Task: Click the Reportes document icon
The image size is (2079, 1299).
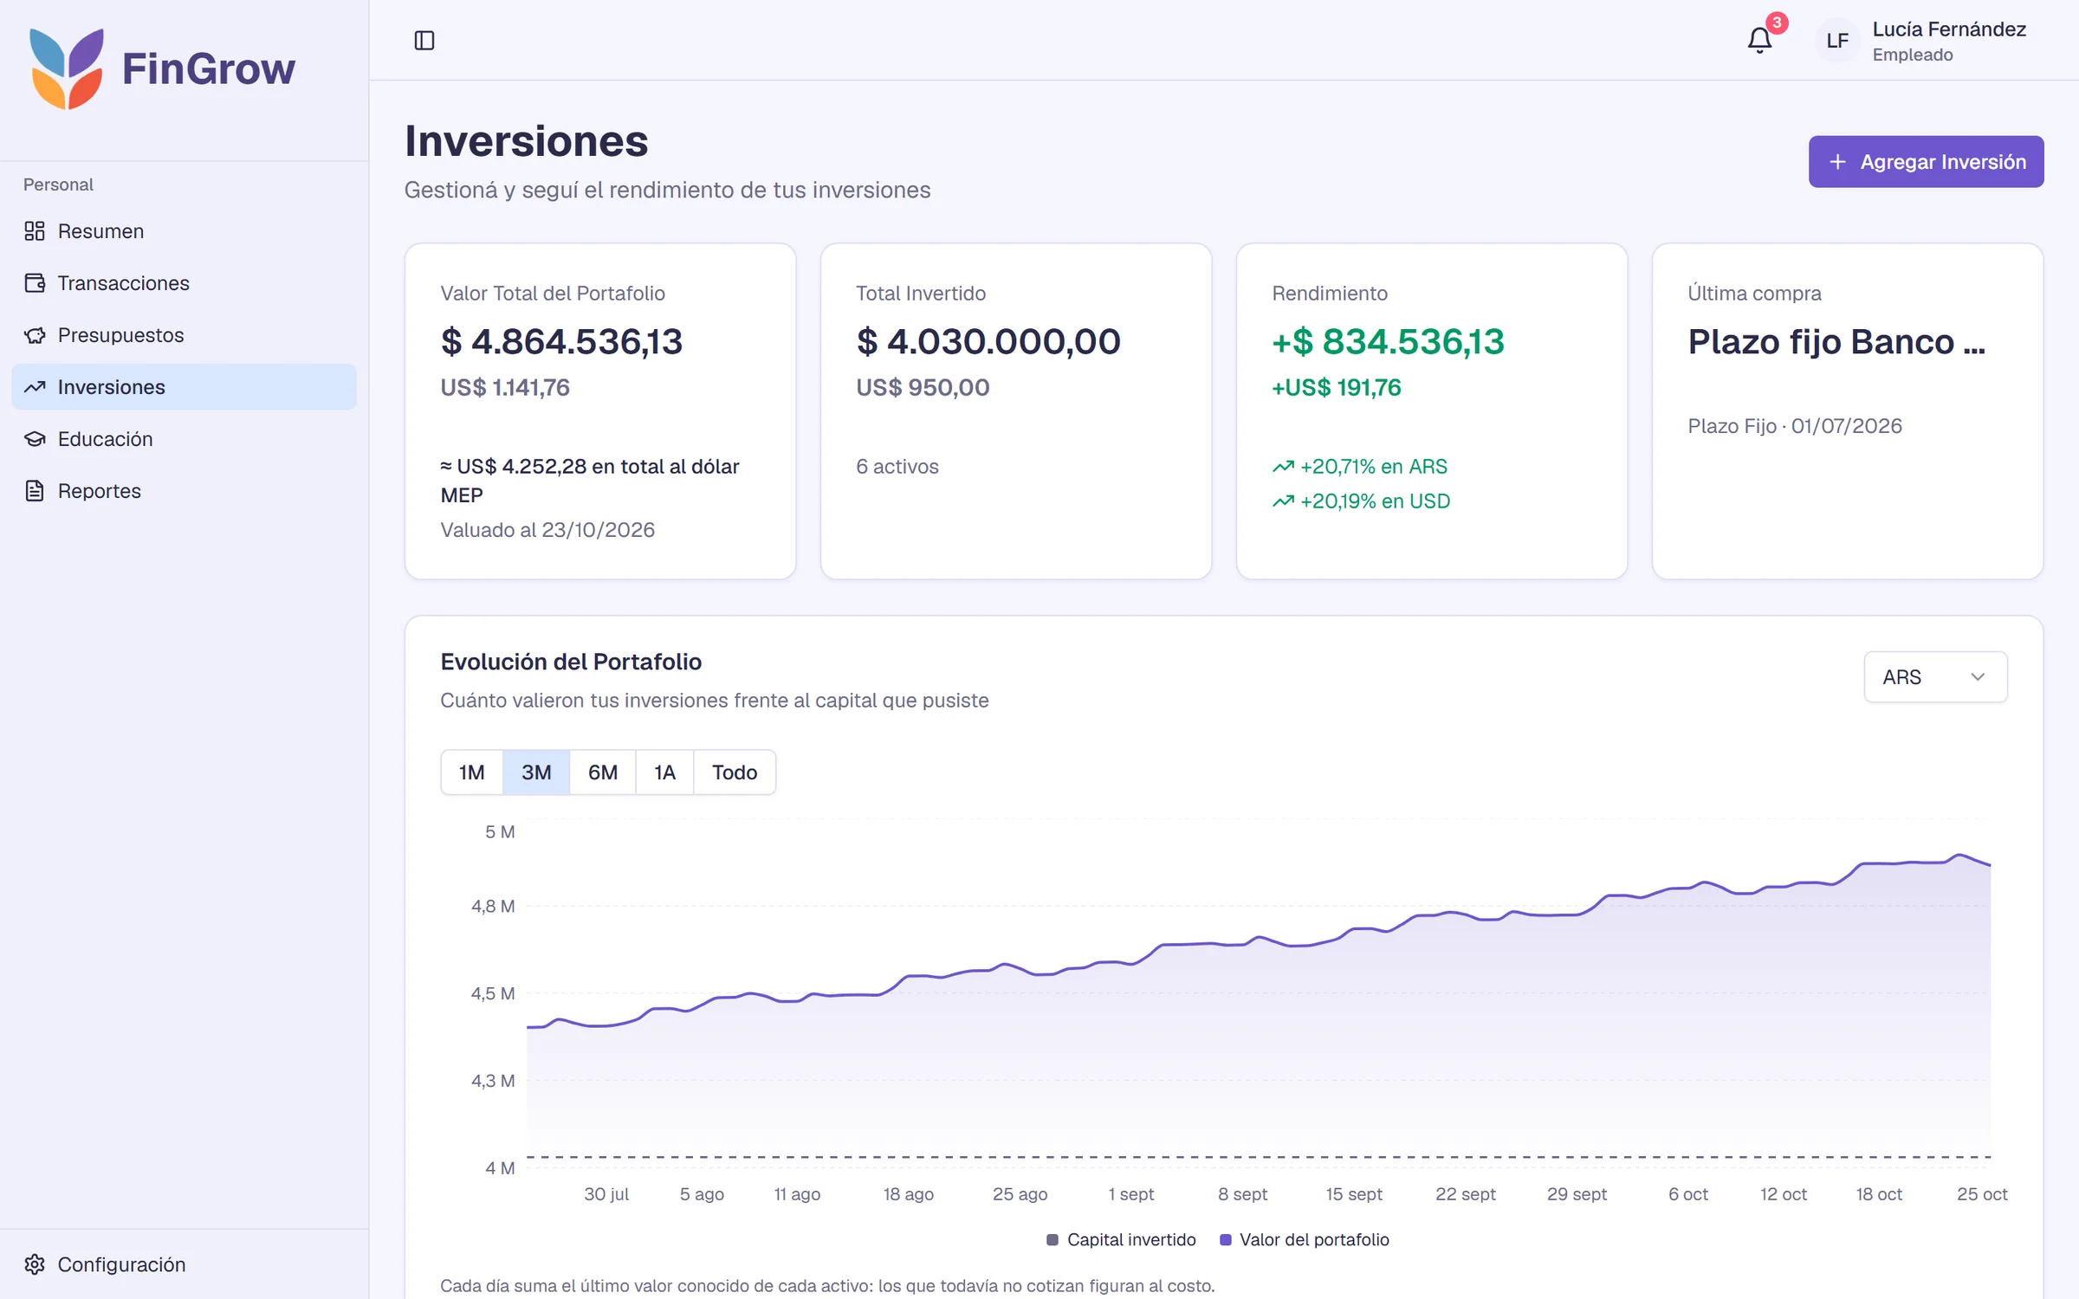Action: (x=35, y=491)
